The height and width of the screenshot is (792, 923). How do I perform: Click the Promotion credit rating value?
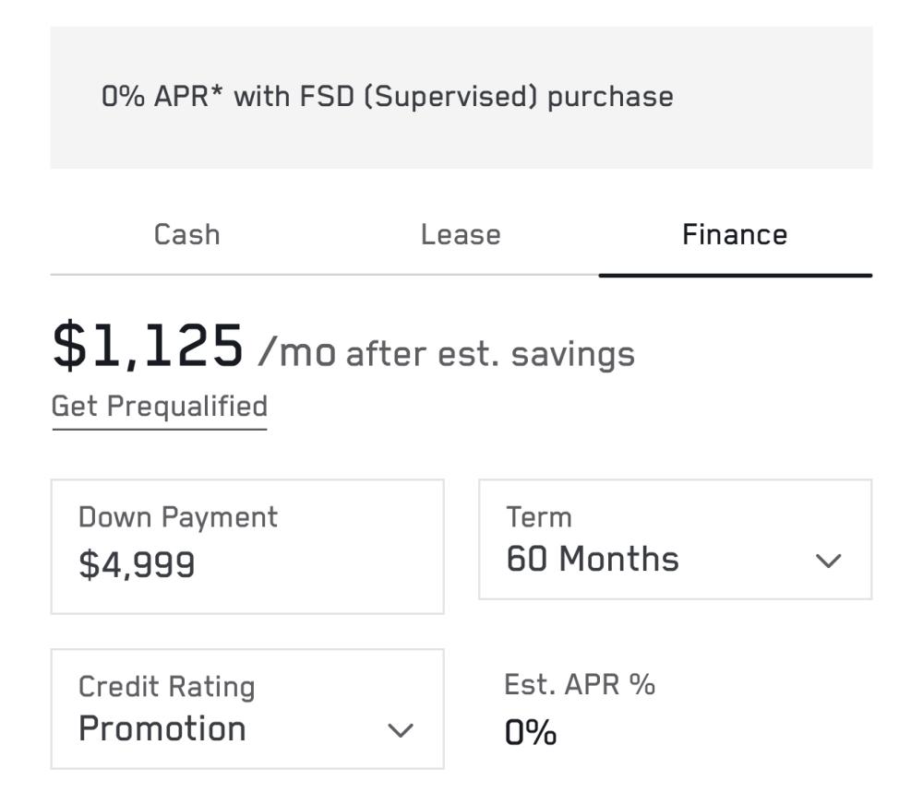[x=162, y=728]
